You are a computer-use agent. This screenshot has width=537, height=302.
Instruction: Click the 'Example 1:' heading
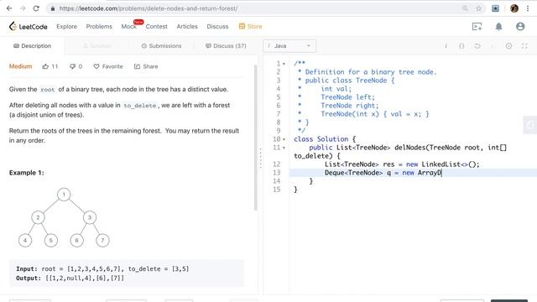tap(26, 173)
